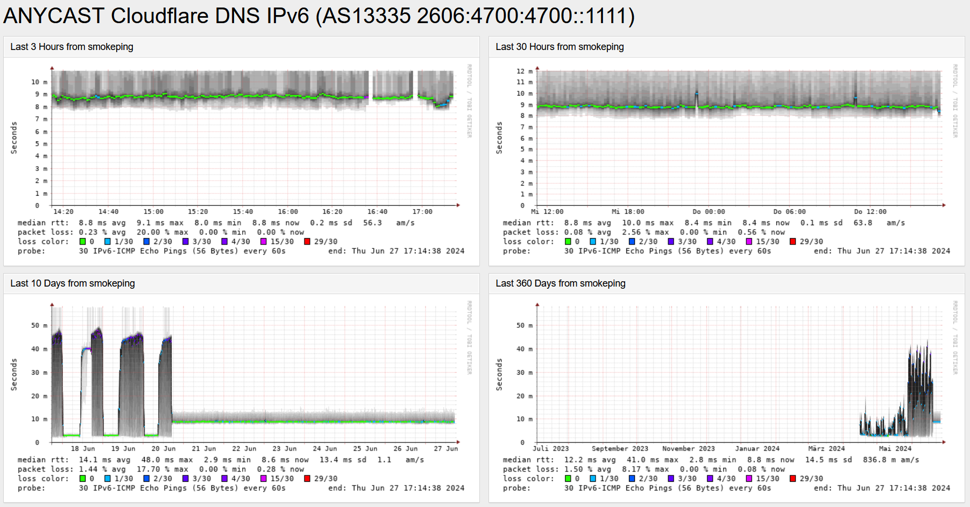Click green 0-loss swatch in Last 3 Hours legend

82,241
